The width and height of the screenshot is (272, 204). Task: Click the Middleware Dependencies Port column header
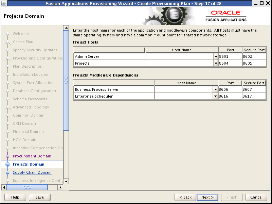(x=230, y=83)
